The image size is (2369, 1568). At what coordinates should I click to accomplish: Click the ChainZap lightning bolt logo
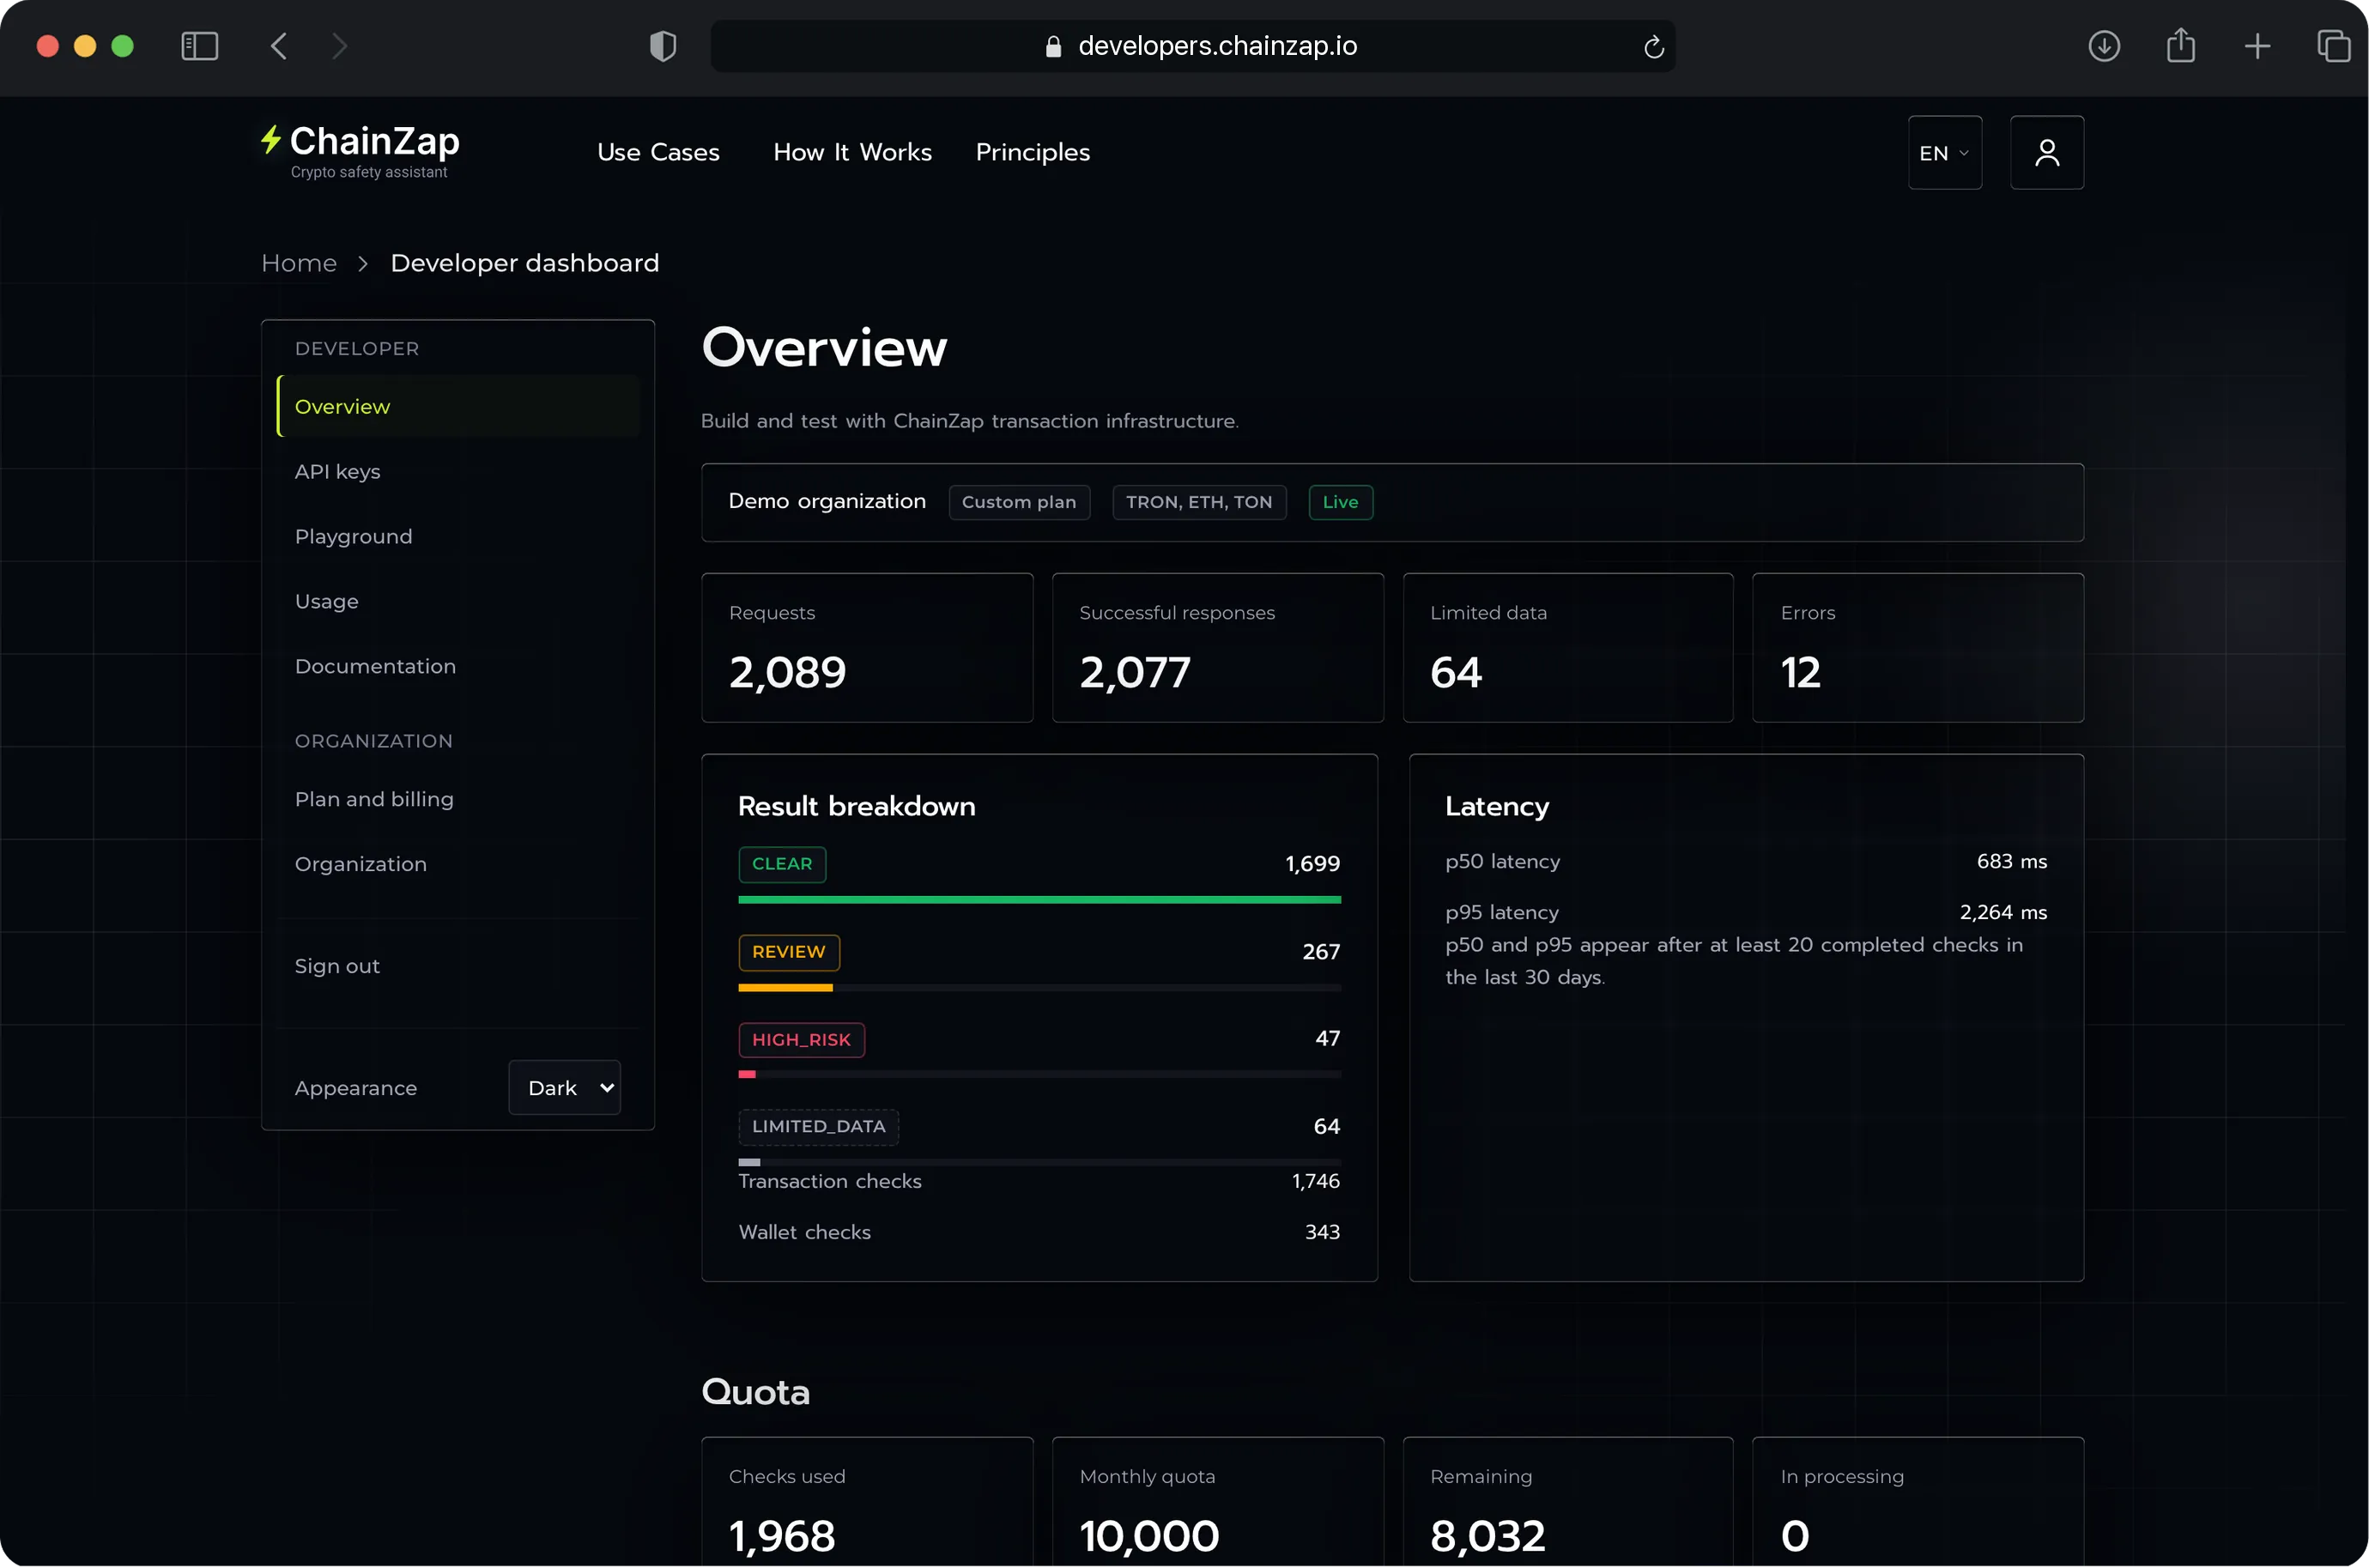[271, 139]
